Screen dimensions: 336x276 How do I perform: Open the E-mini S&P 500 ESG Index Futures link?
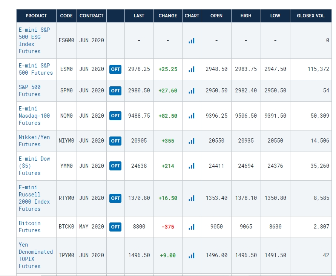(x=34, y=40)
